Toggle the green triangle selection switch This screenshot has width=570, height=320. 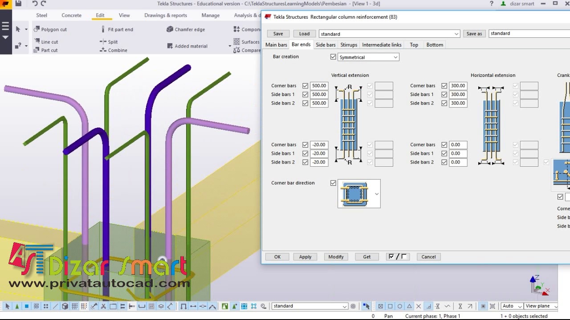pyautogui.click(x=17, y=306)
